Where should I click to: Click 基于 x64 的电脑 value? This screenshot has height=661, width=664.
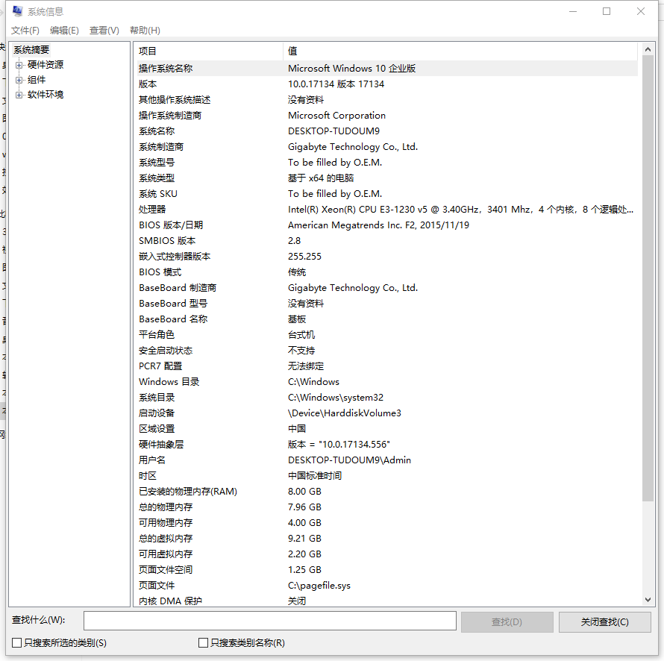pos(321,178)
